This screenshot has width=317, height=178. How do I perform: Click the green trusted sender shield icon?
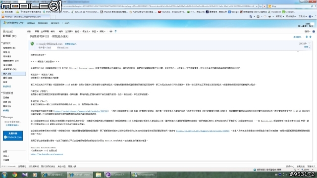[32, 44]
